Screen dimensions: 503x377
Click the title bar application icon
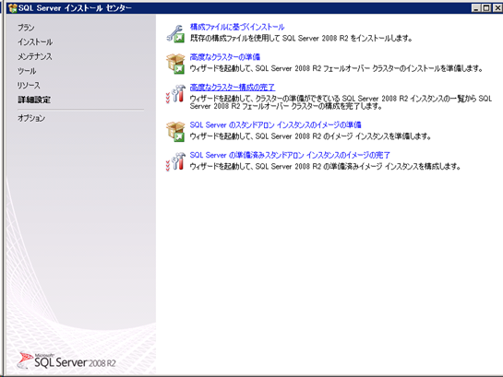coord(13,8)
